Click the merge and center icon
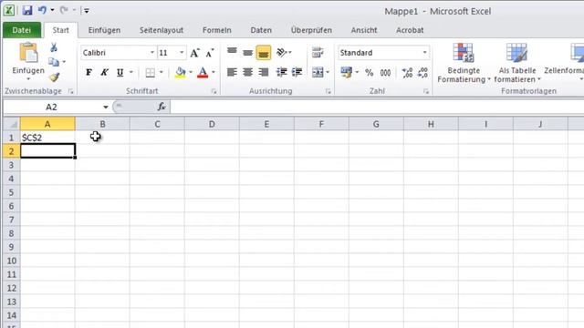584x328 pixels. coord(318,72)
